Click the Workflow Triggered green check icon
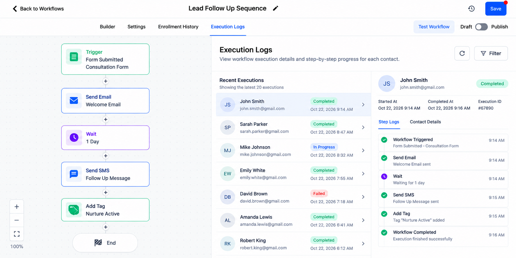 384,140
